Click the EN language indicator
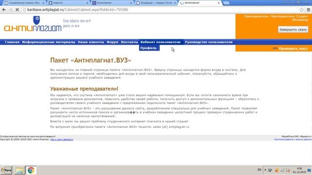Image resolution: width=312 pixels, height=175 pixels. (x=259, y=170)
